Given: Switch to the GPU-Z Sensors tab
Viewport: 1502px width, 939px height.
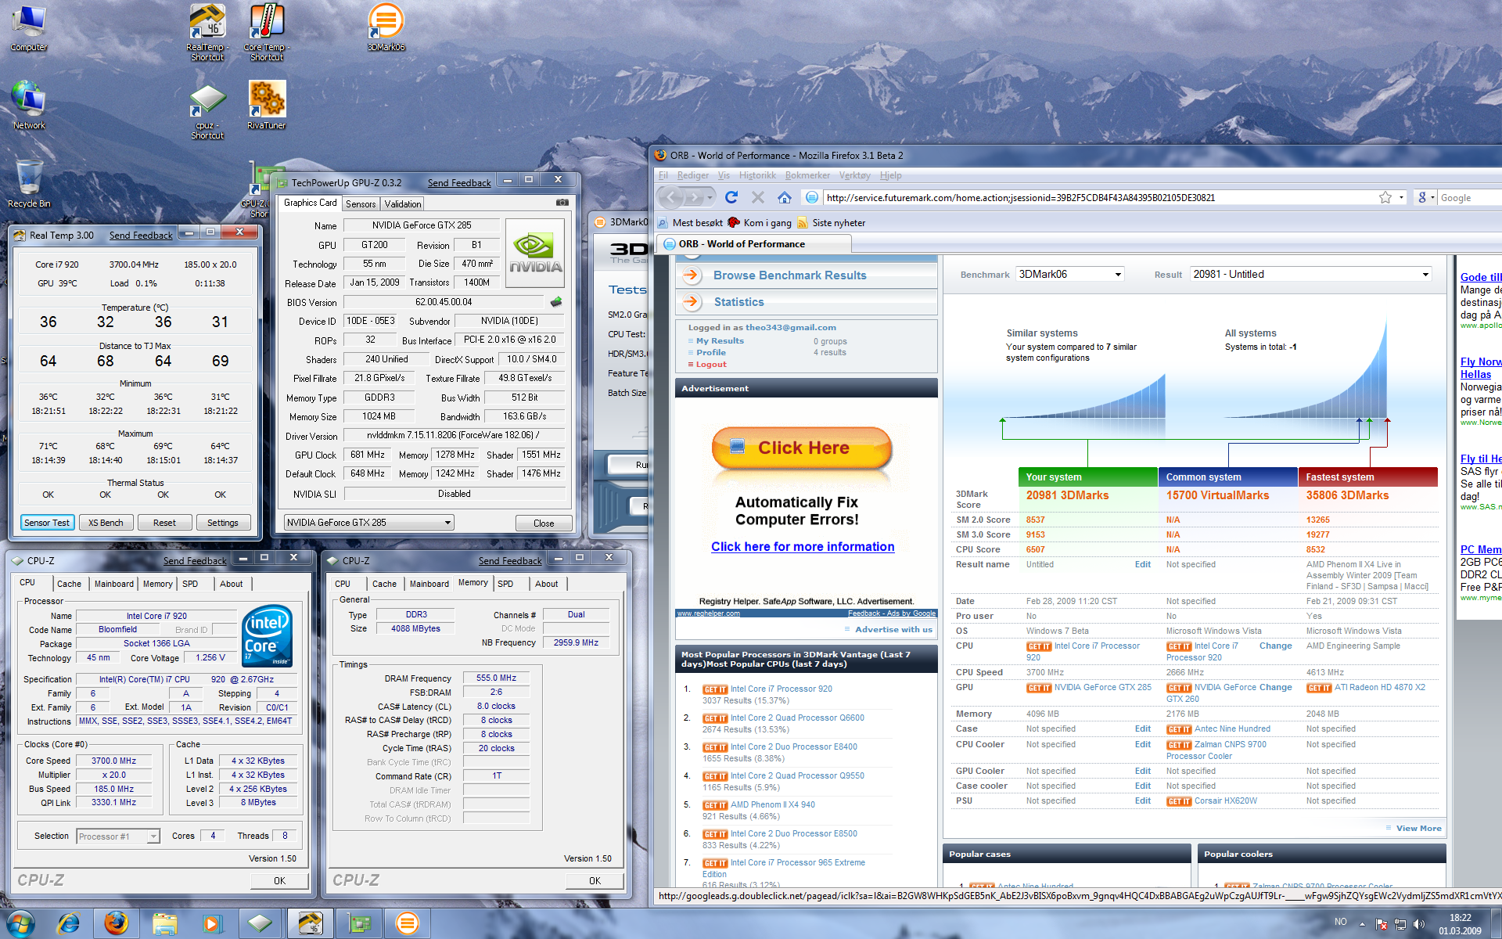Looking at the screenshot, I should pos(361,203).
